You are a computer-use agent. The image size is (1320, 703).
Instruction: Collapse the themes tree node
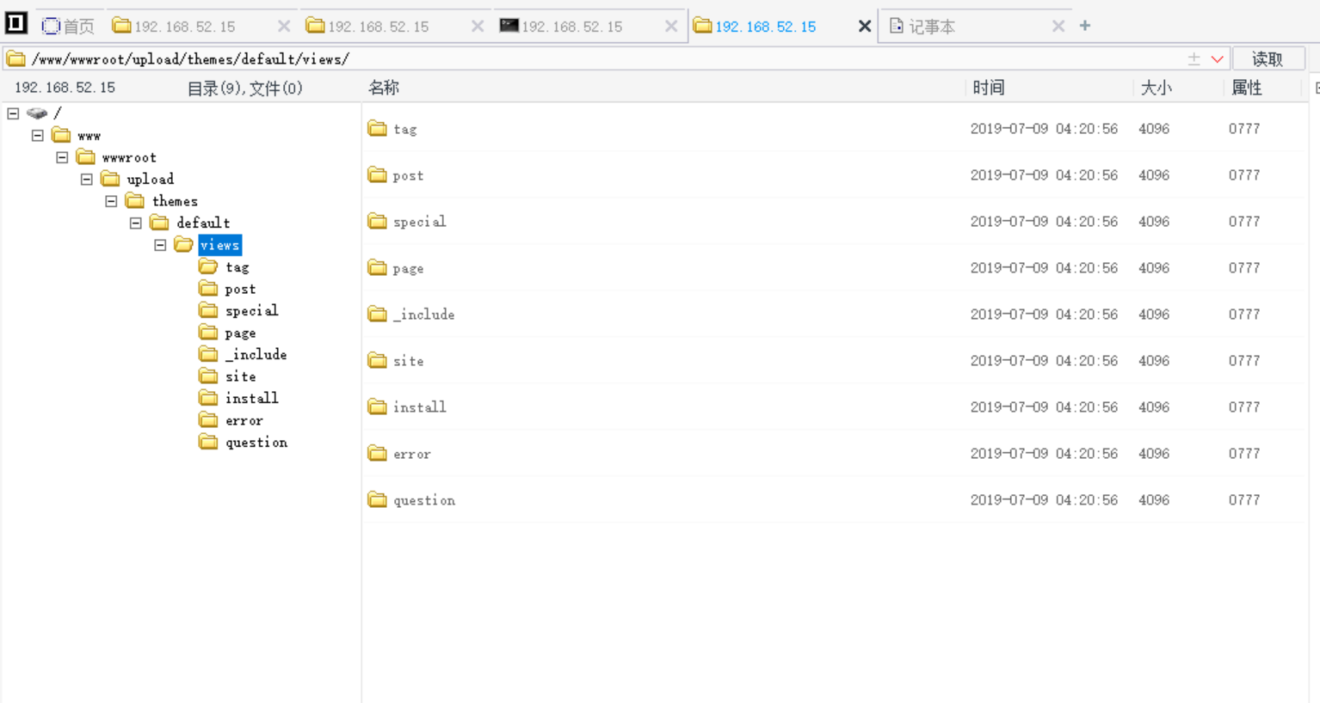[x=111, y=201]
